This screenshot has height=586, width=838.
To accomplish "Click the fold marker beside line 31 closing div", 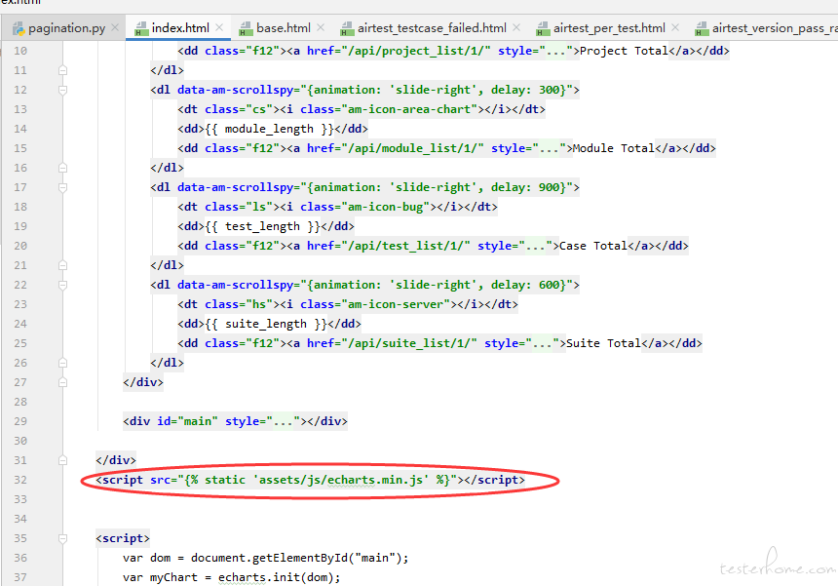I will coord(62,460).
